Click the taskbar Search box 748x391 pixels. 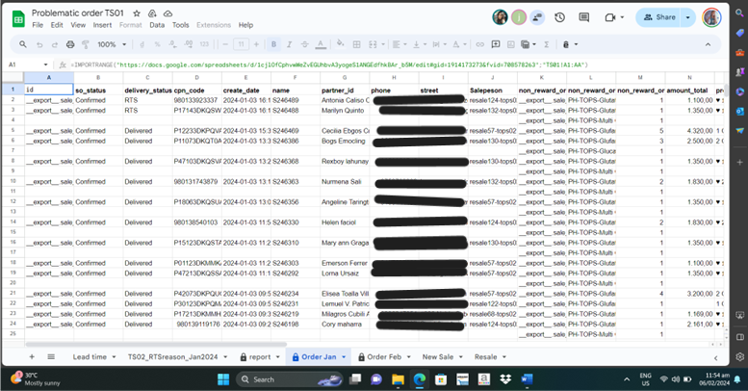(x=289, y=379)
